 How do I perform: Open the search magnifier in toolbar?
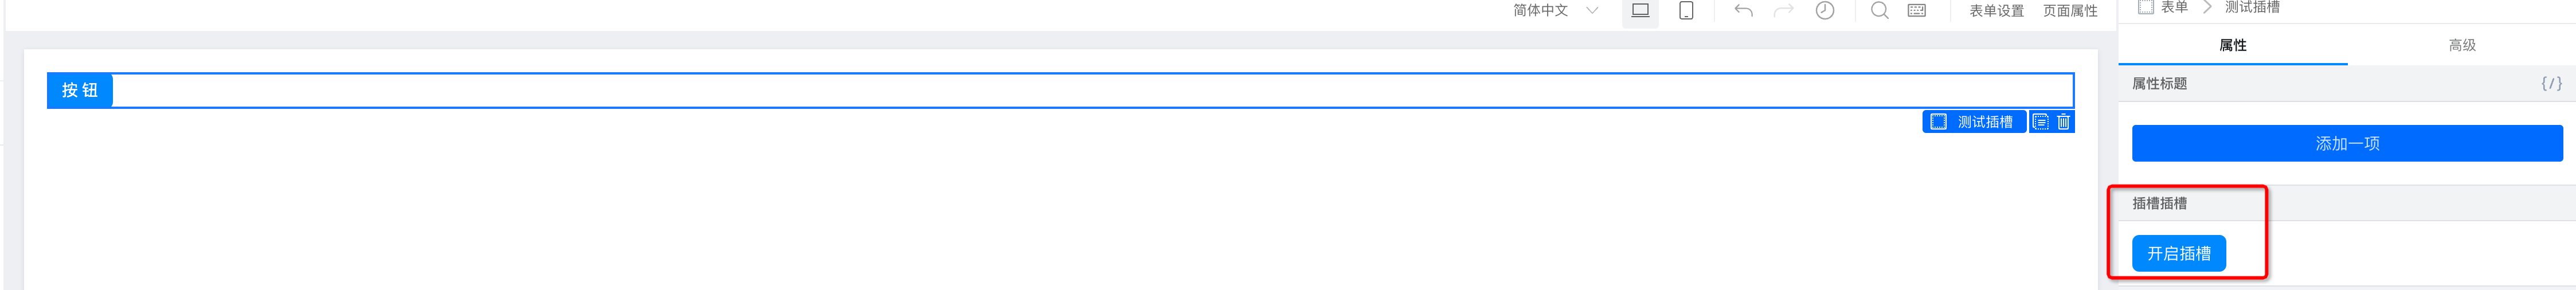pos(1880,10)
